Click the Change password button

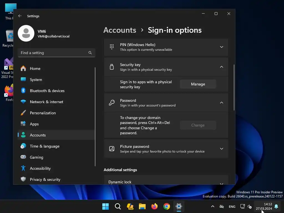coord(198,125)
